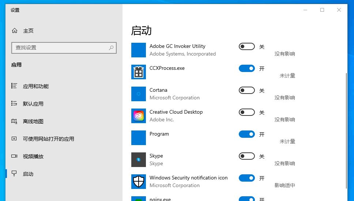The height and width of the screenshot is (201, 354).
Task: Open 可使用网站打开的应用 page
Action: [x=48, y=139]
